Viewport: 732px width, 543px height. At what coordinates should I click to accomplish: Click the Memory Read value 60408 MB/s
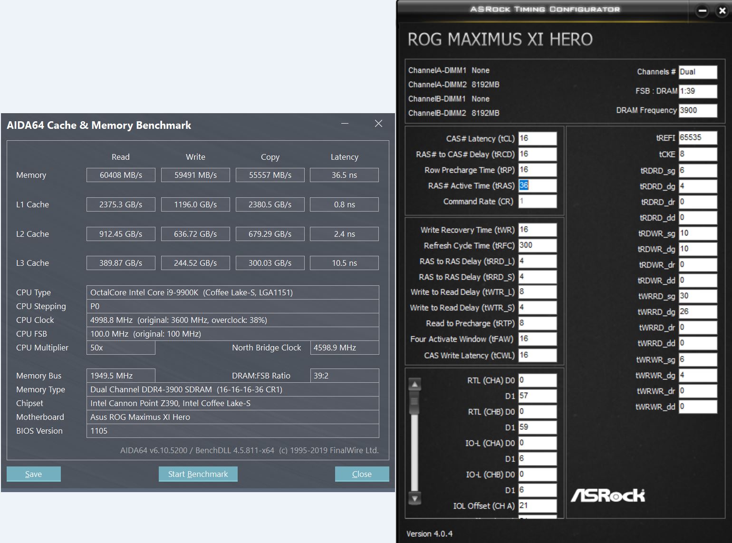coord(121,175)
